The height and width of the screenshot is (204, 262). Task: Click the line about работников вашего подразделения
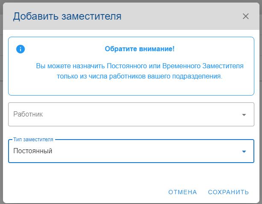(139, 77)
